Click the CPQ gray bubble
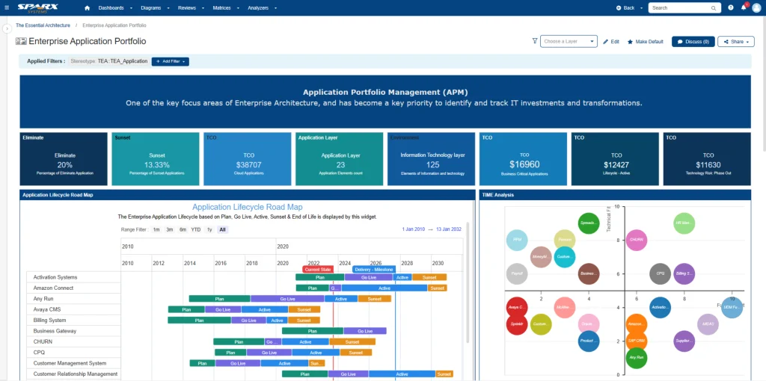The width and height of the screenshot is (766, 381). 661,273
